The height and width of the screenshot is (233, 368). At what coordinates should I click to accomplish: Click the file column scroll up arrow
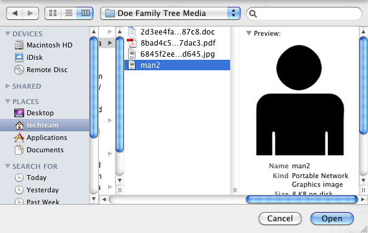tap(120, 31)
